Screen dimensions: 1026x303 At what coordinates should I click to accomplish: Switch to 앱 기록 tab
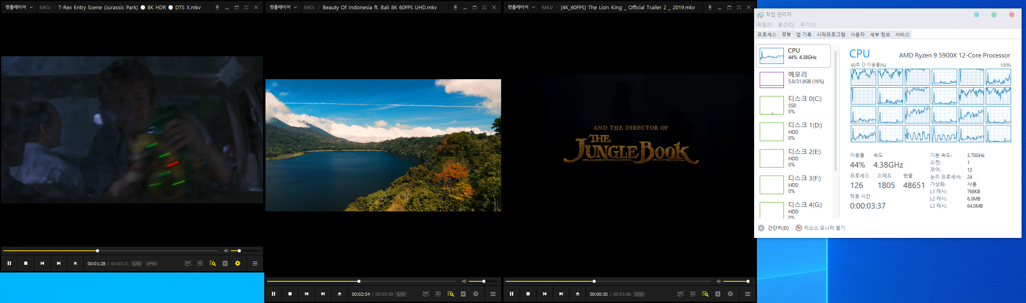804,35
